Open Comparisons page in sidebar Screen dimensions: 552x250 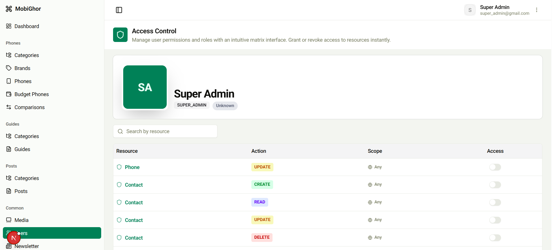click(30, 107)
